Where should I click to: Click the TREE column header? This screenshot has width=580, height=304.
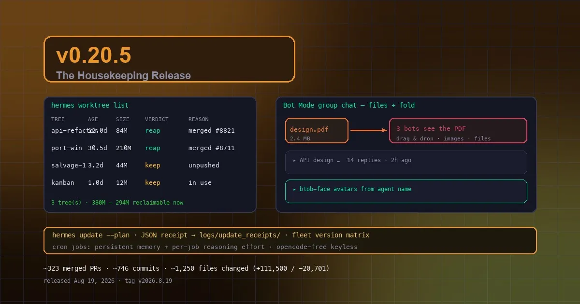pos(58,119)
